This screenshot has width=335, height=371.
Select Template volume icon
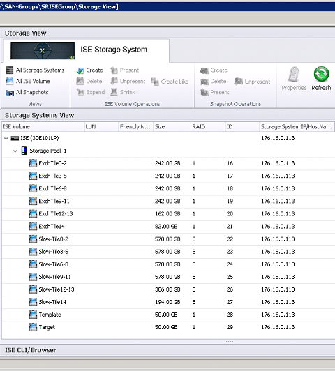[33, 315]
